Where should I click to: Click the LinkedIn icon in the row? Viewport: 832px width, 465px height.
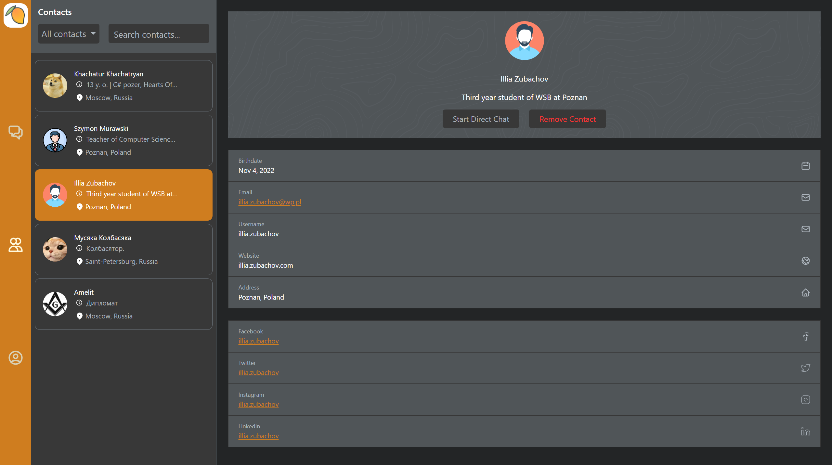pyautogui.click(x=805, y=431)
